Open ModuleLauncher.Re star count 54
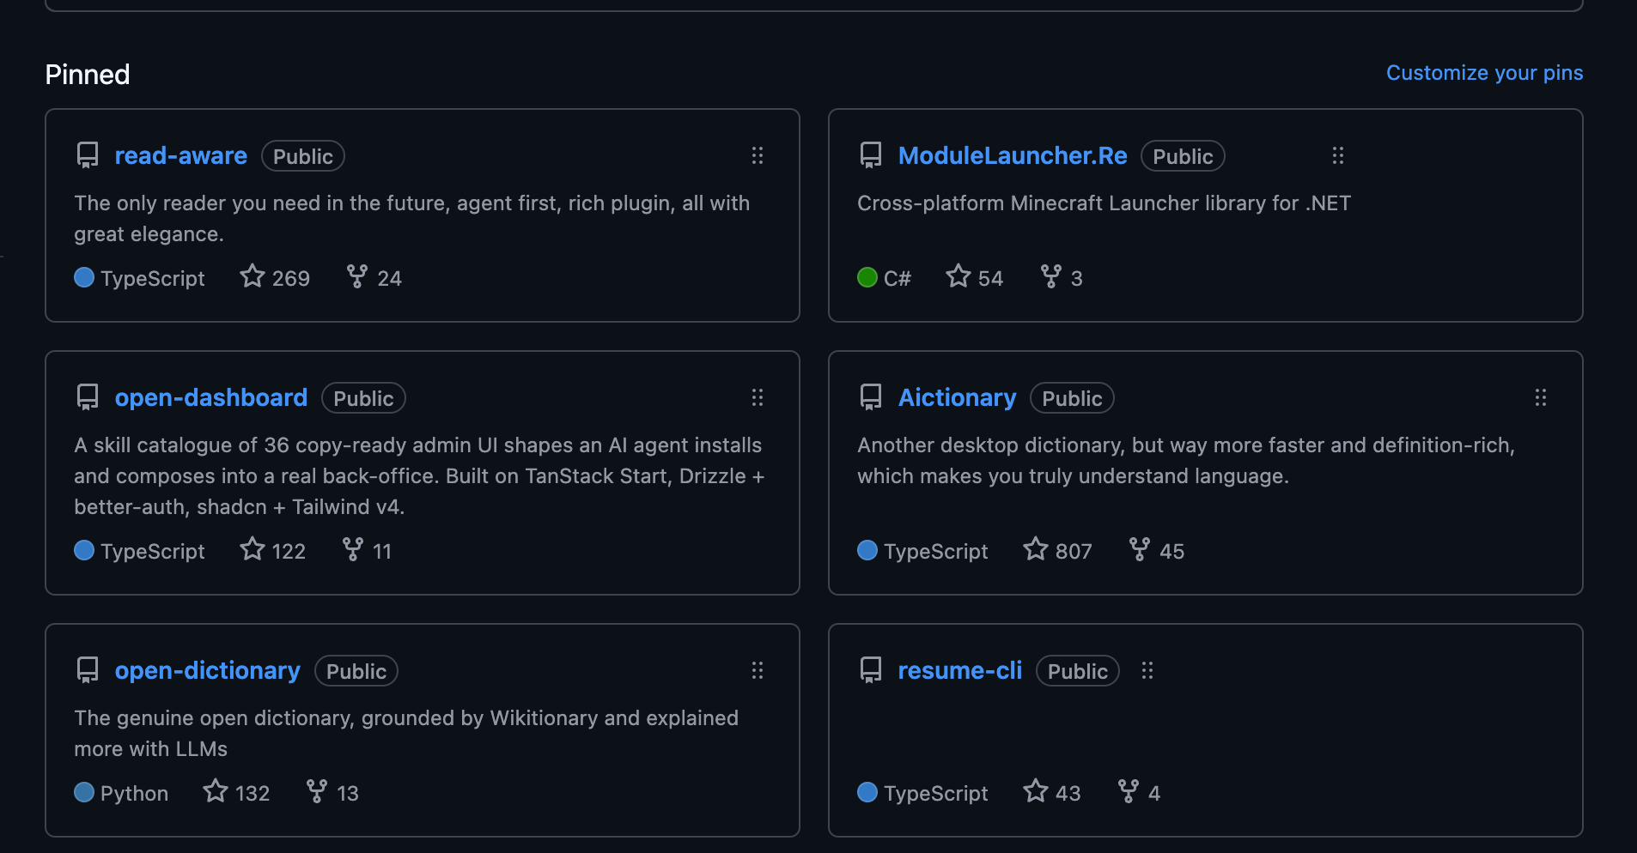 (x=974, y=277)
